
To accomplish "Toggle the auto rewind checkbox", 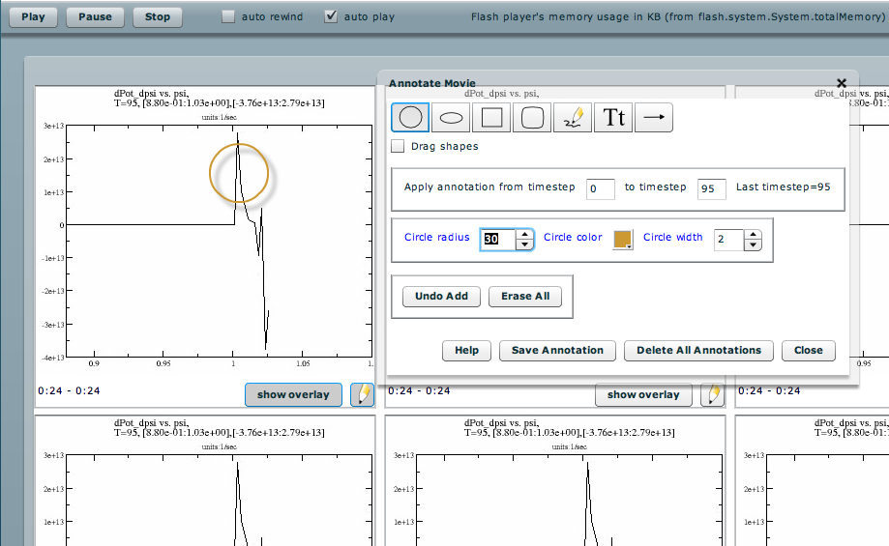I will pos(228,16).
